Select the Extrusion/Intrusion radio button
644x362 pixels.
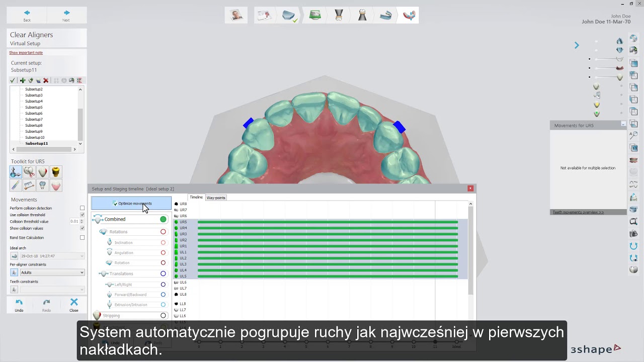[x=163, y=305]
